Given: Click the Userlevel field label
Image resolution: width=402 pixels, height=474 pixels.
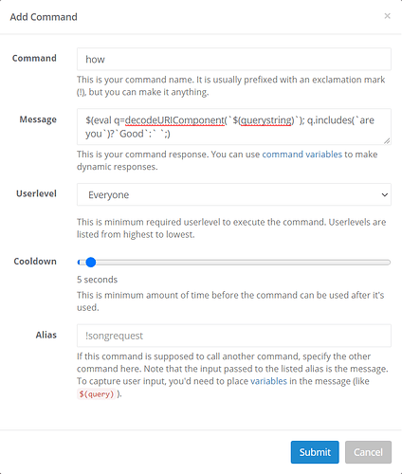Looking at the screenshot, I should [36, 193].
